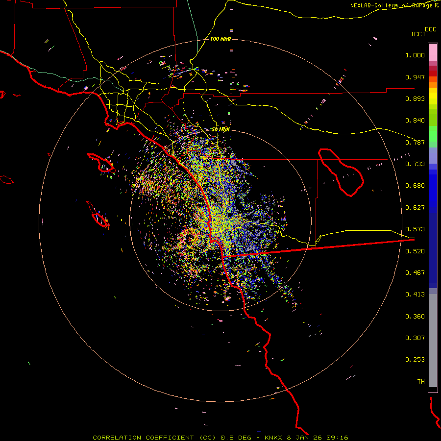The image size is (441, 441).
Task: Select the 0.733 scale value
Action: click(415, 164)
